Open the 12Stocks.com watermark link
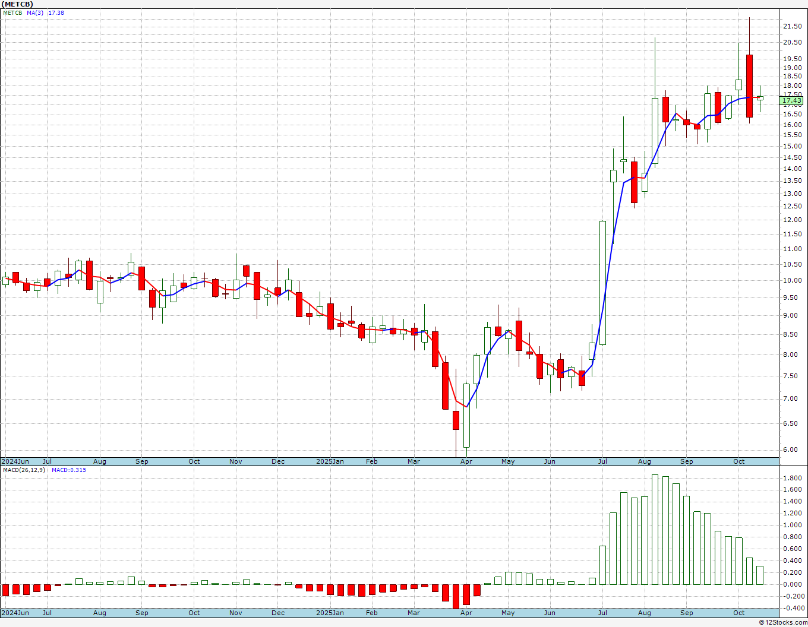Image resolution: width=808 pixels, height=627 pixels. click(x=783, y=622)
